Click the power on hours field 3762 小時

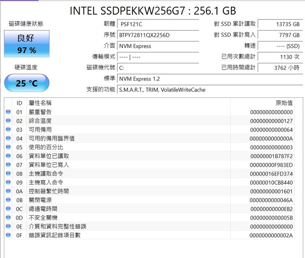[280, 68]
